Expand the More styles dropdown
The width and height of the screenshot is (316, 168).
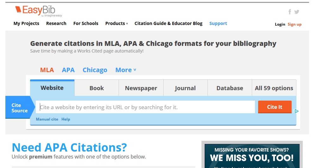(126, 70)
